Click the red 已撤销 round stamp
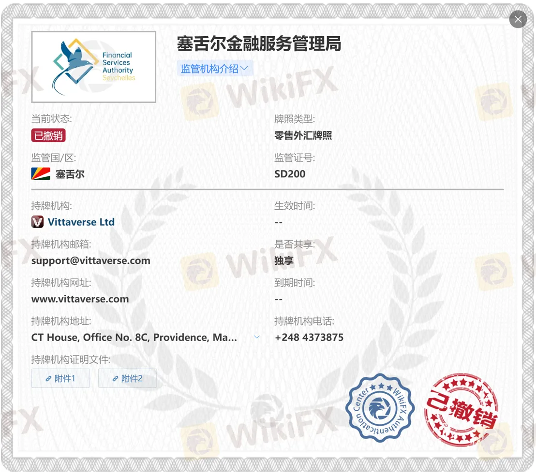This screenshot has height=474, width=536. click(461, 409)
